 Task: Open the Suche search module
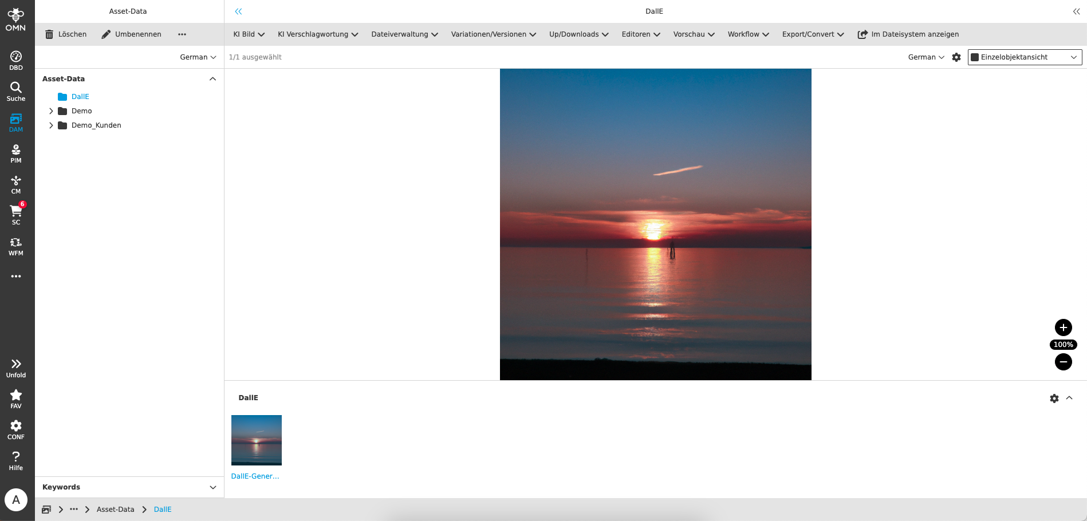click(x=16, y=91)
